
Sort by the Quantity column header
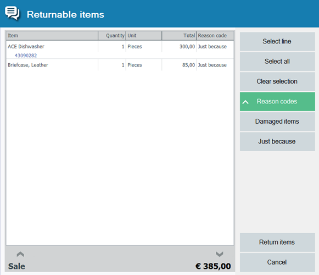[112, 35]
